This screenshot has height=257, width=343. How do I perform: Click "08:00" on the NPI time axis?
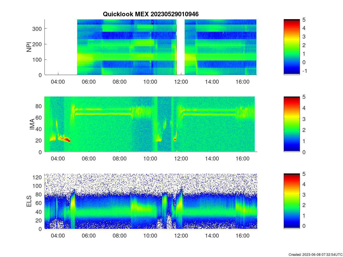tap(119, 81)
